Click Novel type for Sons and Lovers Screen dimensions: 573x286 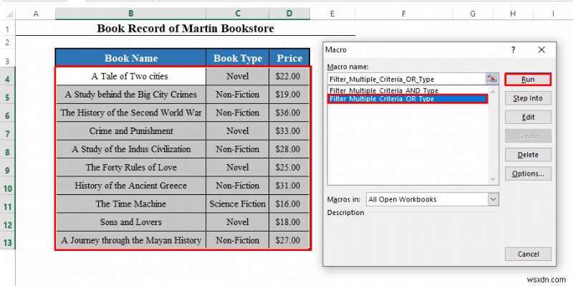[238, 222]
